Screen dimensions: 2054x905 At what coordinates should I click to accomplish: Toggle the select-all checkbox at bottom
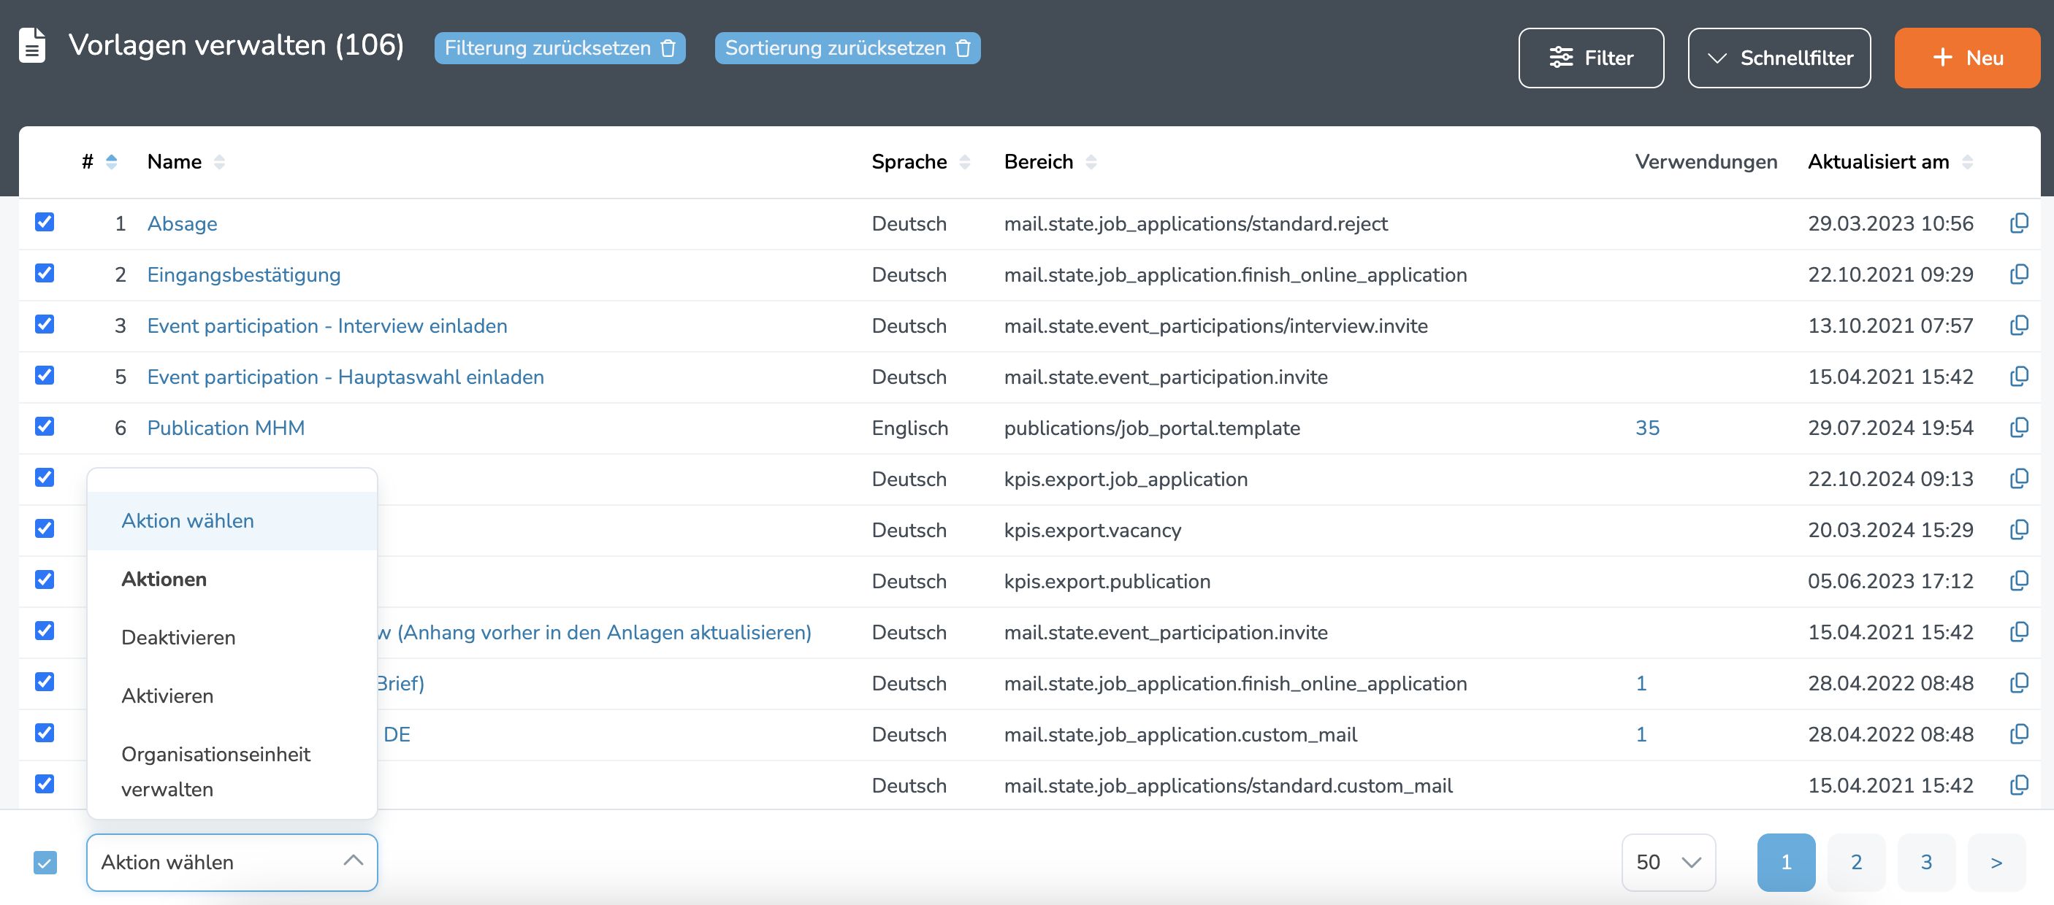click(x=45, y=862)
